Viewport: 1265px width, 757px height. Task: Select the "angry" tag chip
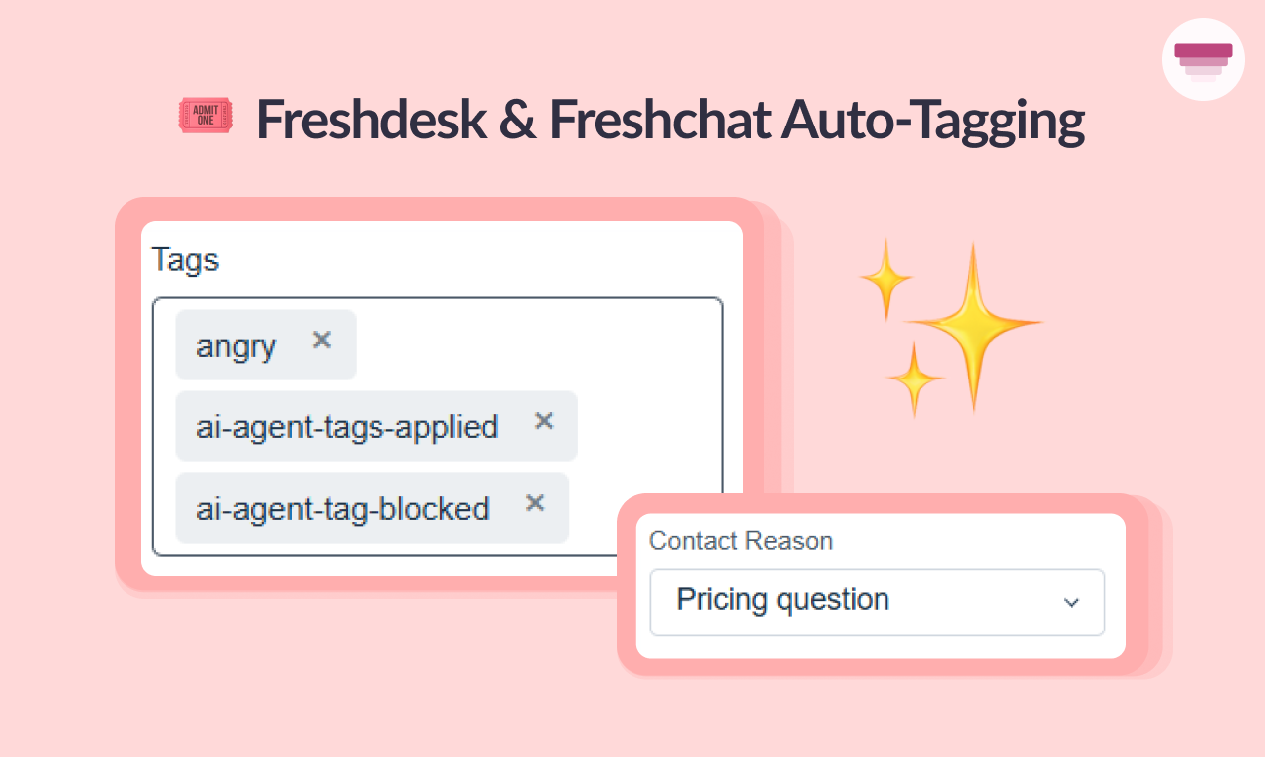pyautogui.click(x=237, y=346)
